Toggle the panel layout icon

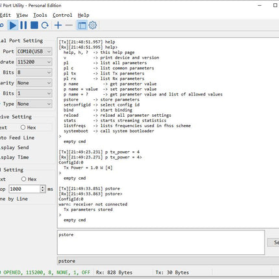click(82, 25)
